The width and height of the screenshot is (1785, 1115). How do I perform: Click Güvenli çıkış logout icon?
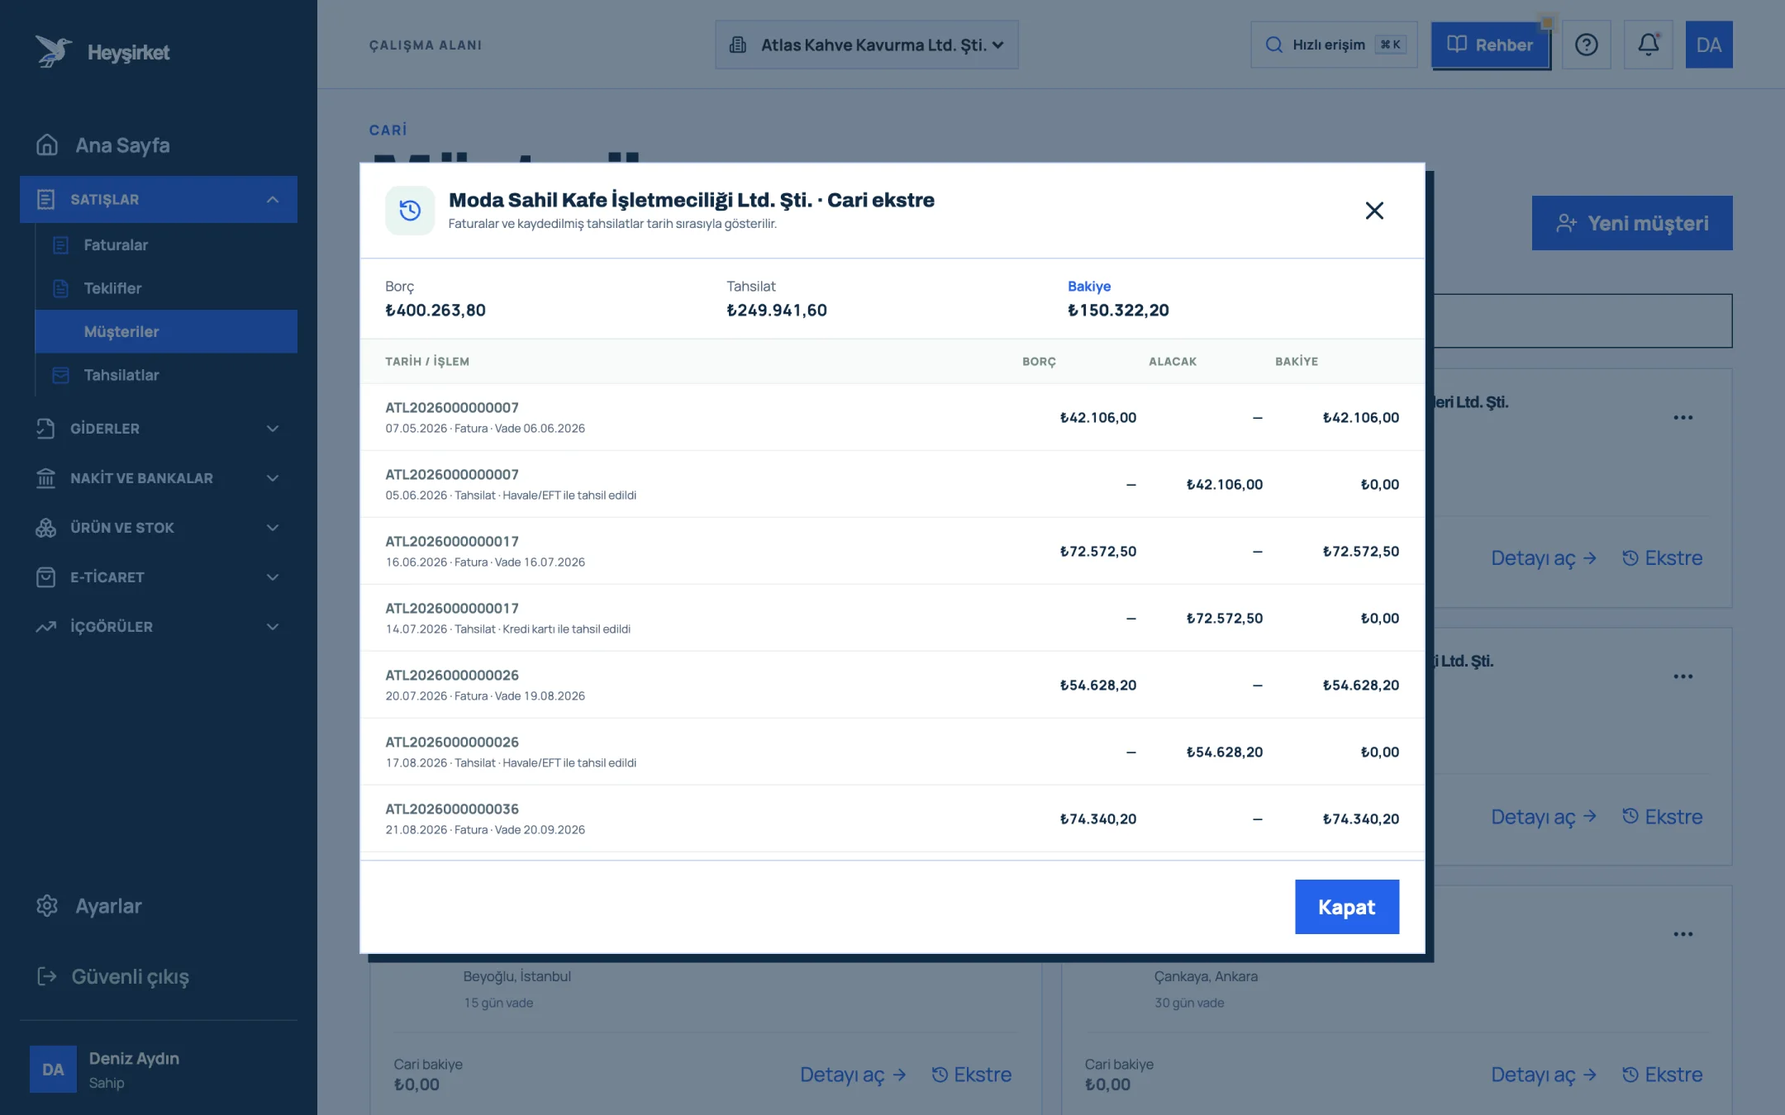click(x=47, y=976)
